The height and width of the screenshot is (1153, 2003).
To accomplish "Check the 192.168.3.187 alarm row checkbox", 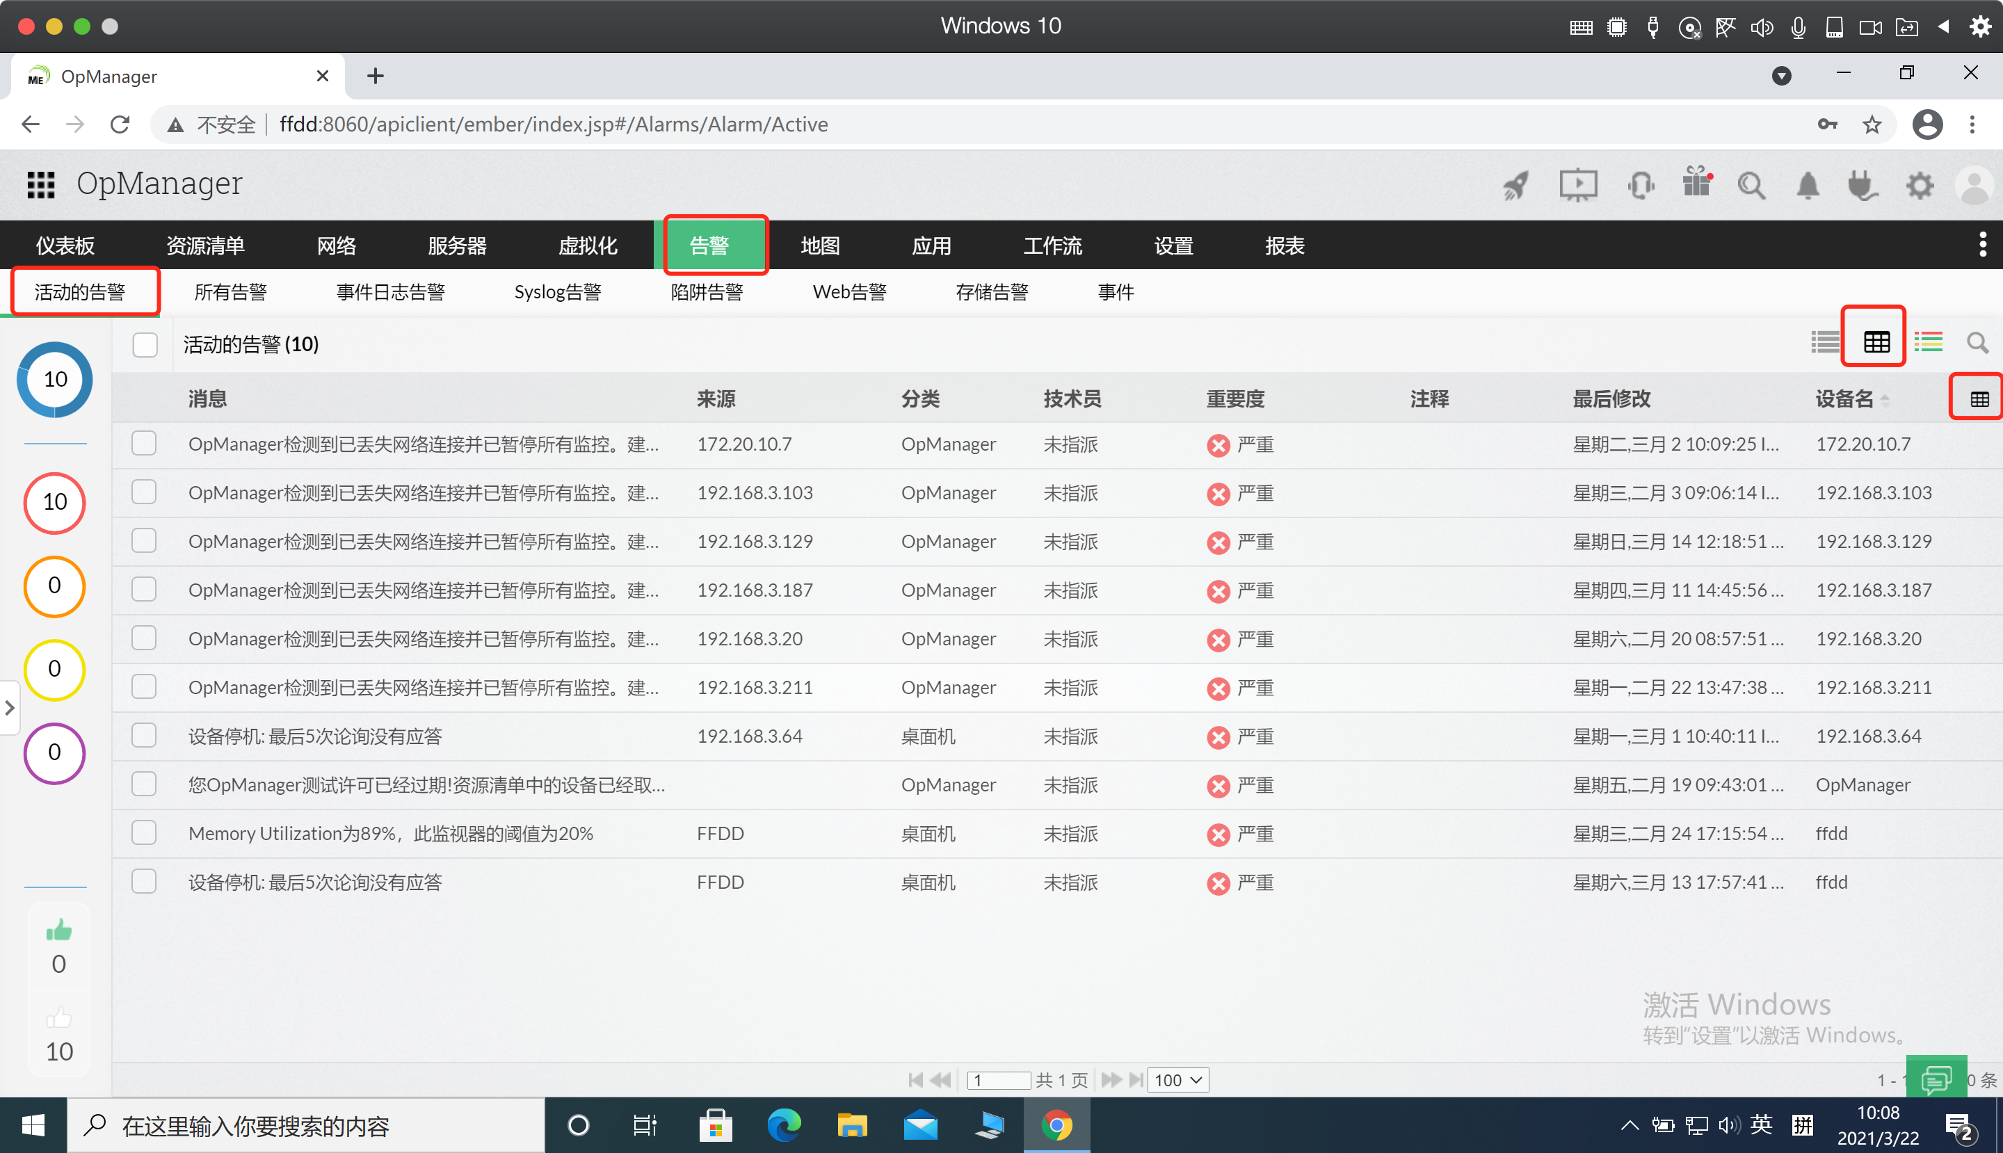I will tap(143, 589).
